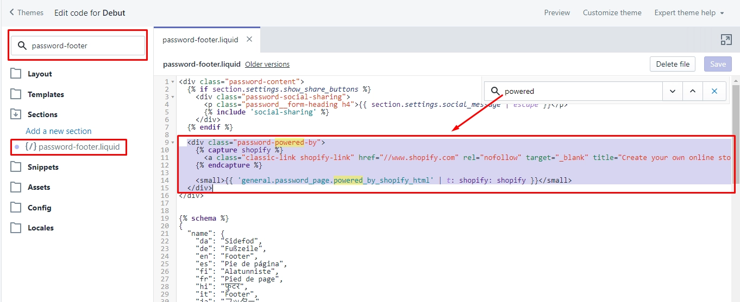Click the Preview link

557,12
